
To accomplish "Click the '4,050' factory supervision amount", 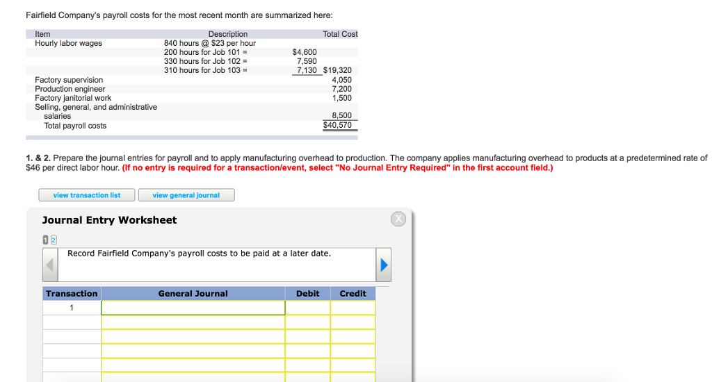I will (x=342, y=80).
